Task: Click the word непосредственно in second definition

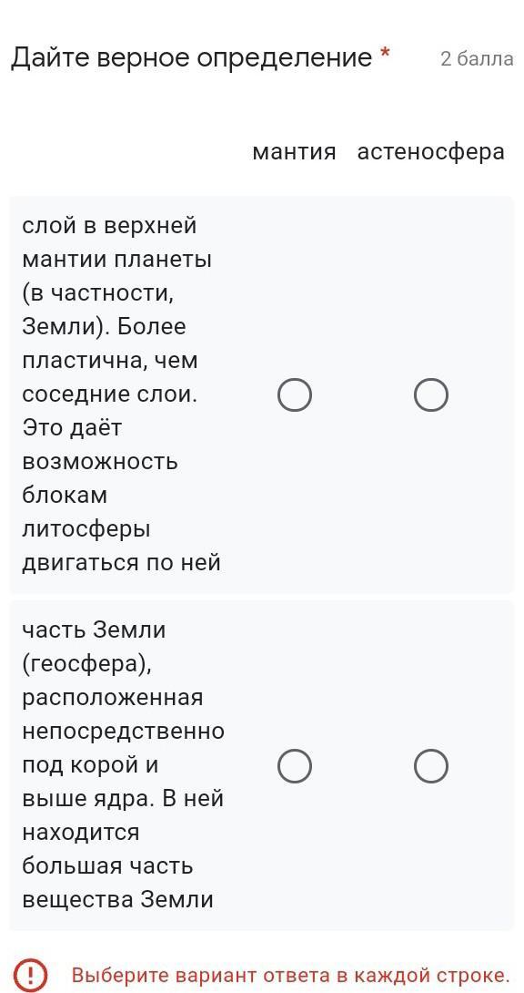Action: pos(123,732)
